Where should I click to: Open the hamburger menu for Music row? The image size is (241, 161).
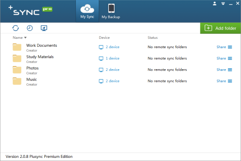click(230, 81)
